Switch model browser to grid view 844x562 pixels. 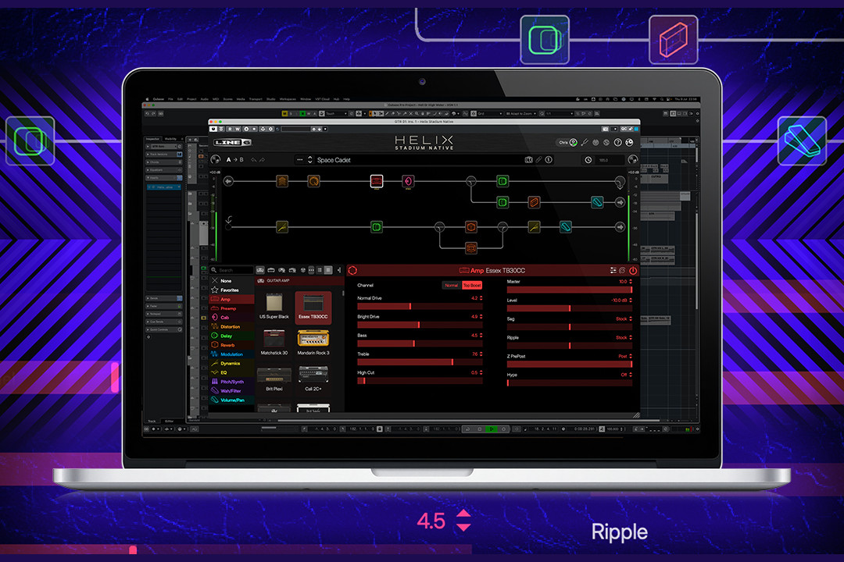coord(327,270)
